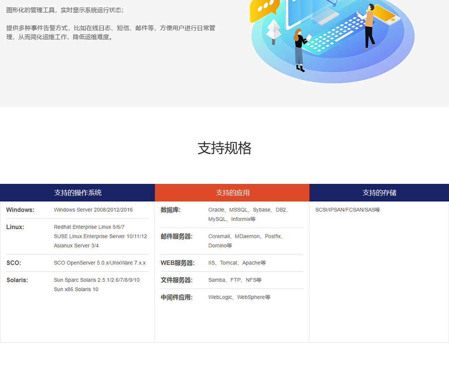
Task: Click Oracle、MSSQL、Sybase、DB2 text line
Action: [x=248, y=210]
